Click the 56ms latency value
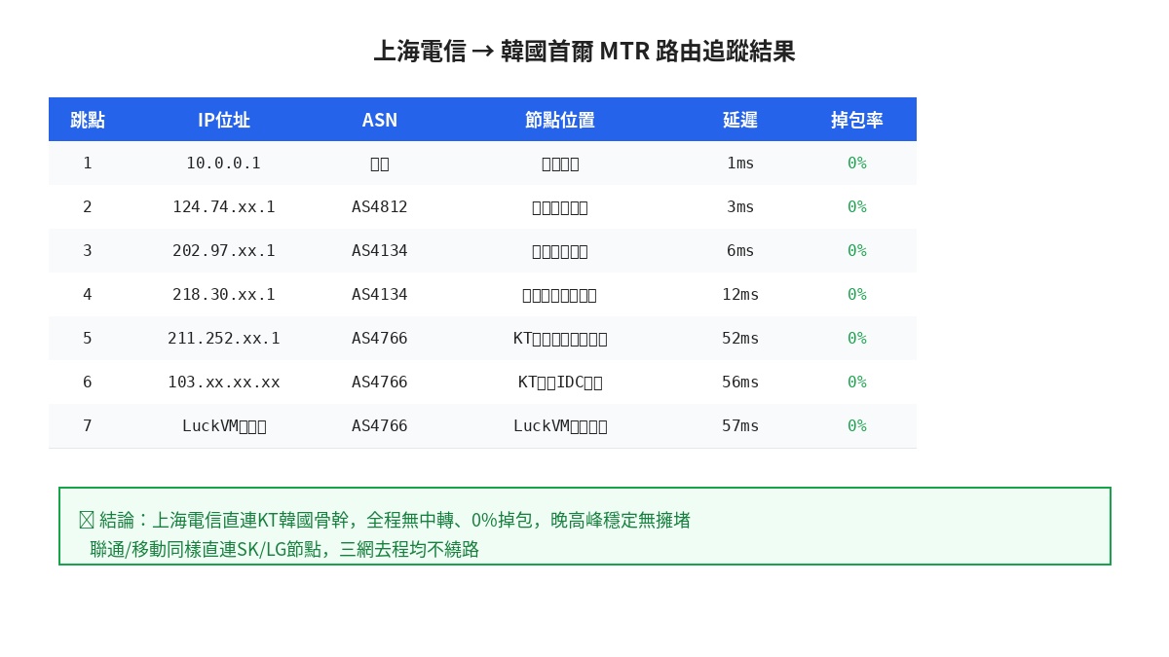The width and height of the screenshot is (1169, 657). 740,383
